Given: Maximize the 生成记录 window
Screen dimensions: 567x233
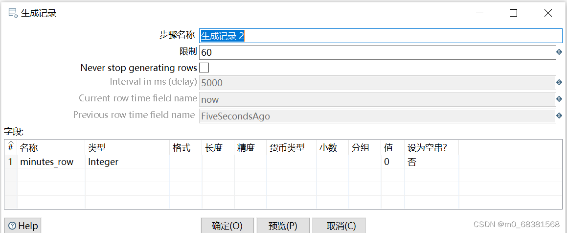Looking at the screenshot, I should (x=514, y=13).
